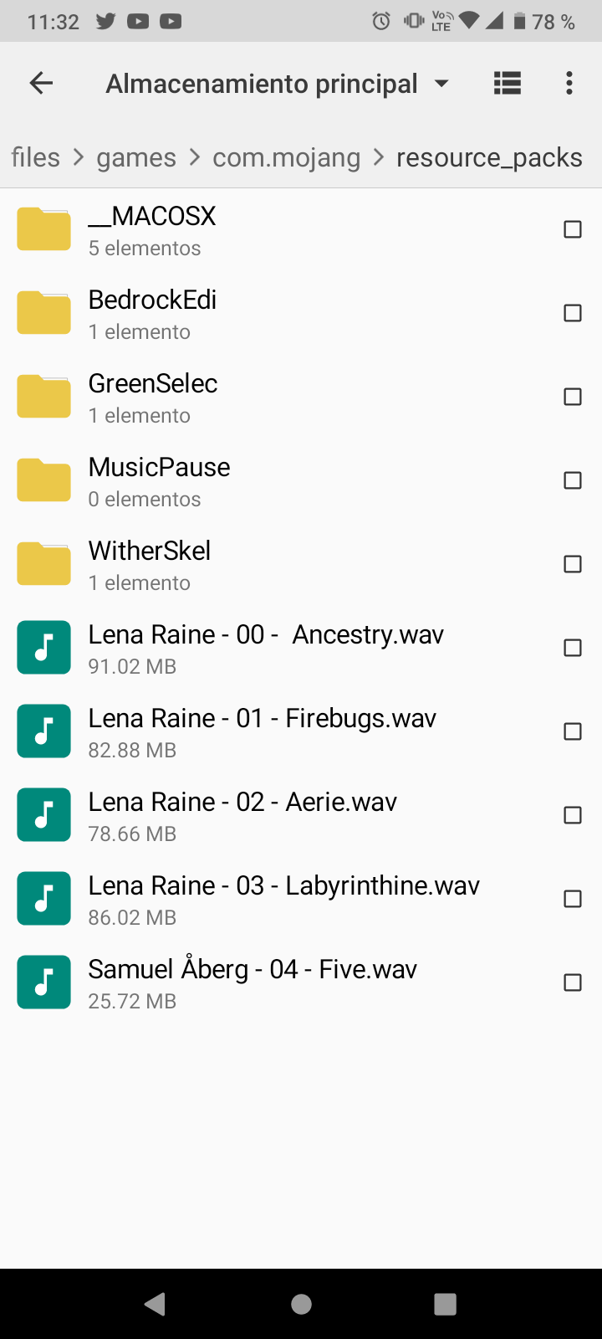Tick the MusicPause folder checkbox
602x1339 pixels.
(x=573, y=480)
